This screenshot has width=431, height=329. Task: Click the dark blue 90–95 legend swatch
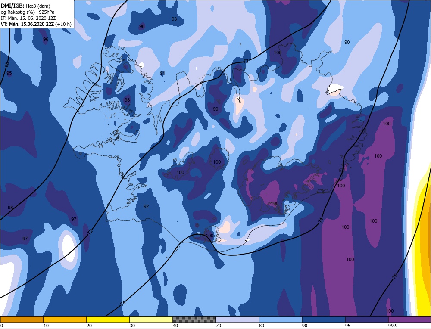pyautogui.click(x=324, y=319)
